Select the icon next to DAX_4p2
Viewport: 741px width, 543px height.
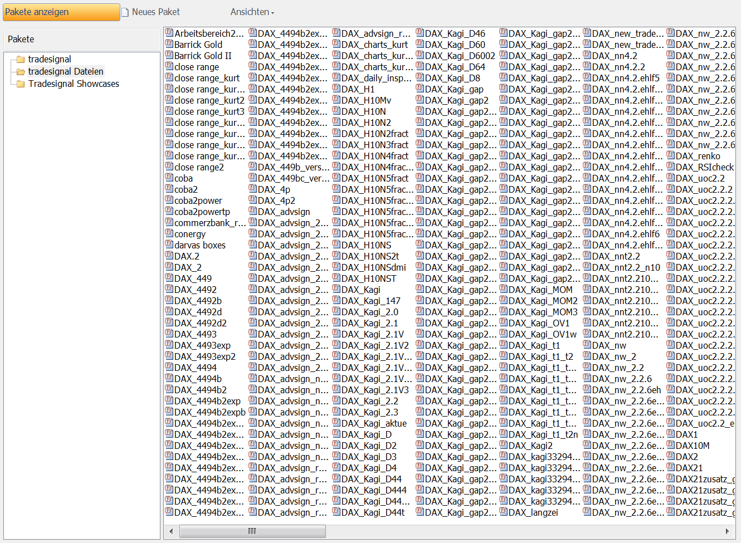tap(253, 200)
